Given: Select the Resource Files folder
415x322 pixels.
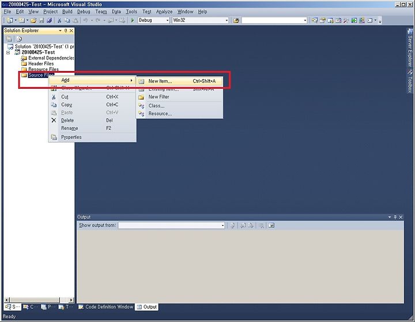Looking at the screenshot, I should pyautogui.click(x=43, y=69).
